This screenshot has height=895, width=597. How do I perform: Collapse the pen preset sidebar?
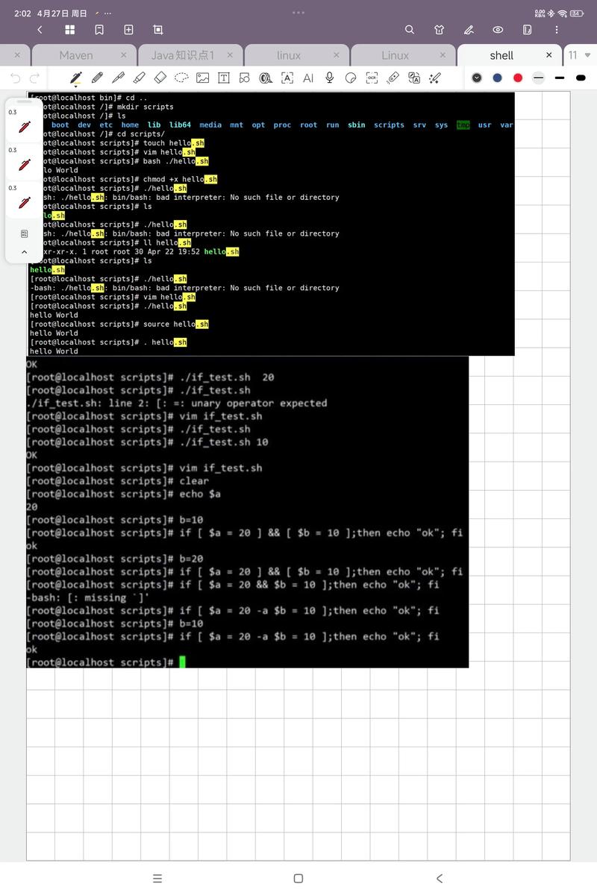coord(24,252)
